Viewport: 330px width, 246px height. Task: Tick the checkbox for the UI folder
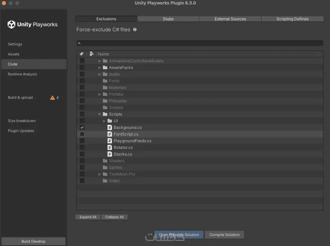[x=82, y=121]
